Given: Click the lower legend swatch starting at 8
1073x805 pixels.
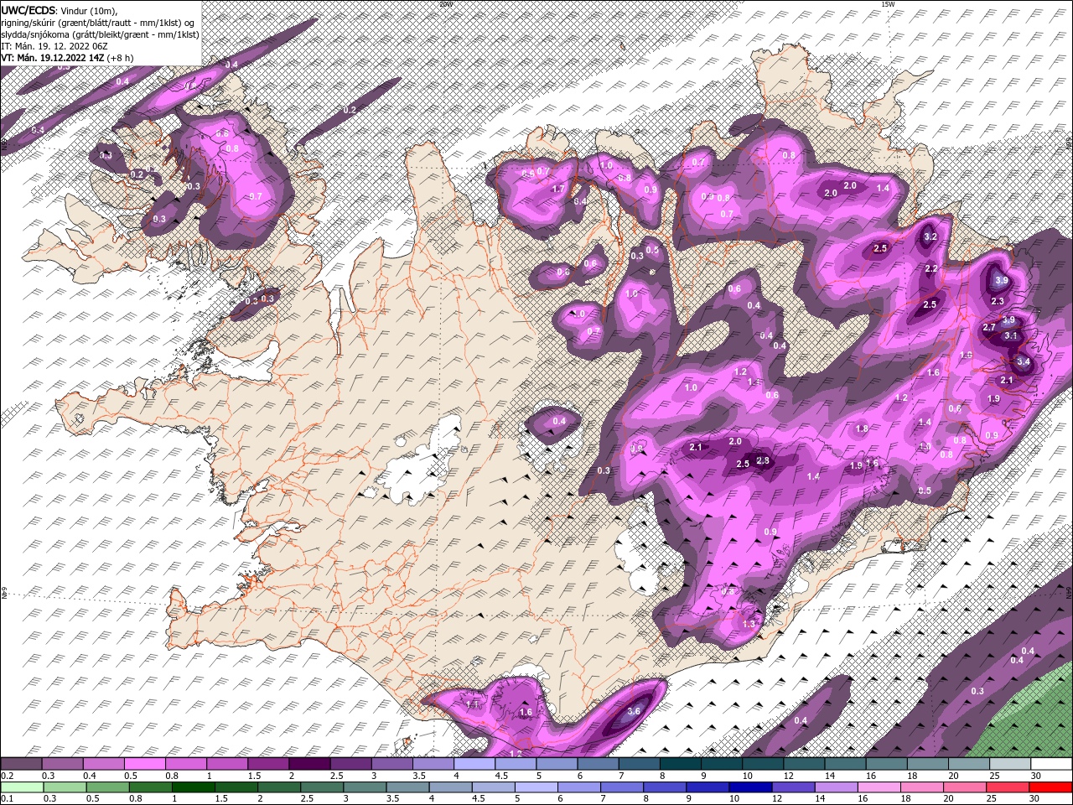Looking at the screenshot, I should [x=665, y=787].
